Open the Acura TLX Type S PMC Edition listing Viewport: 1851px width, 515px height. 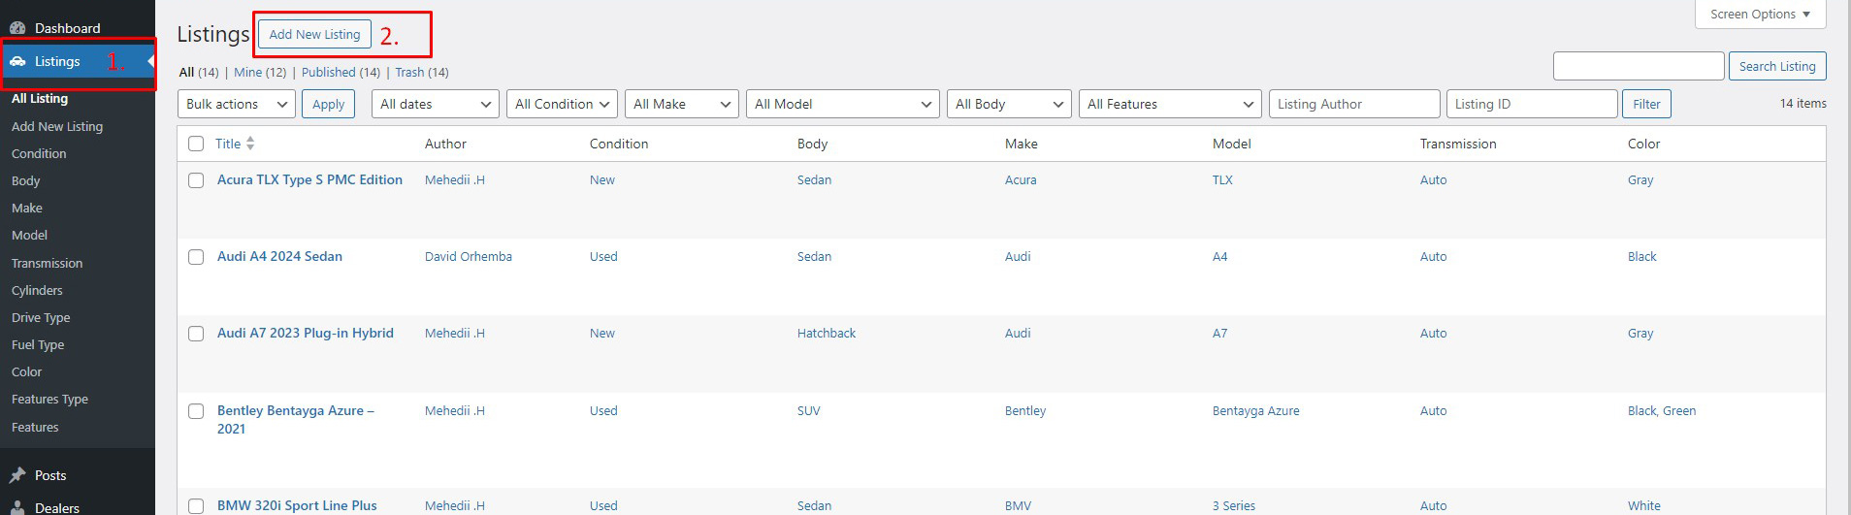[x=309, y=179]
